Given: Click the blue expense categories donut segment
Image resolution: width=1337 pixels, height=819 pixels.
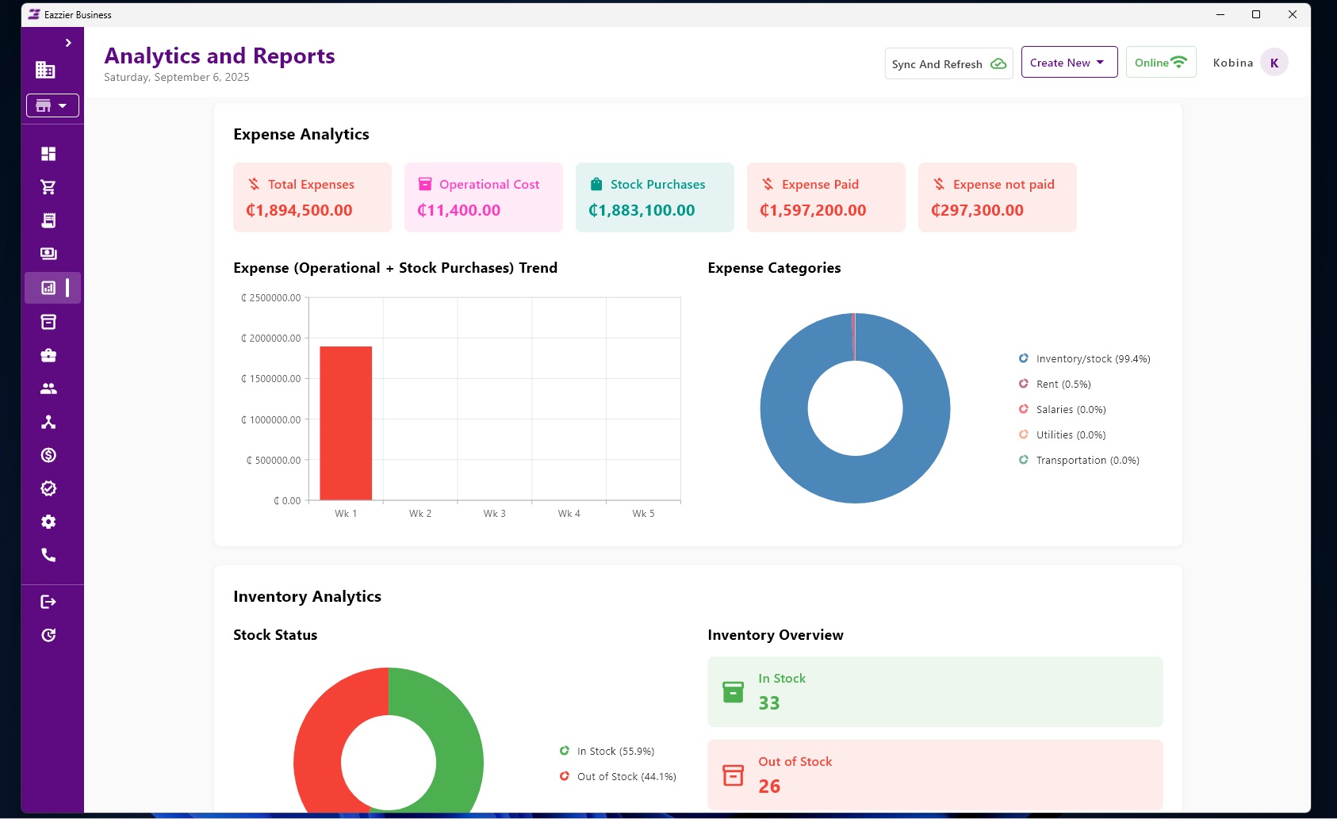Looking at the screenshot, I should click(x=855, y=480).
